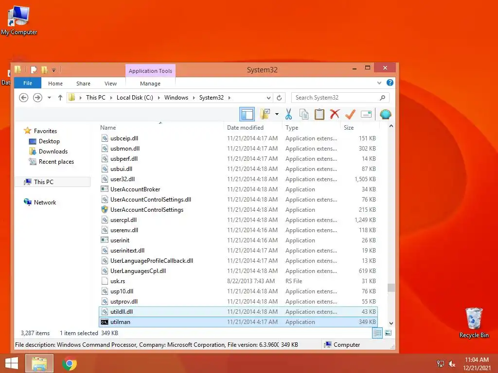Switch to the Home ribbon tab

[55, 84]
